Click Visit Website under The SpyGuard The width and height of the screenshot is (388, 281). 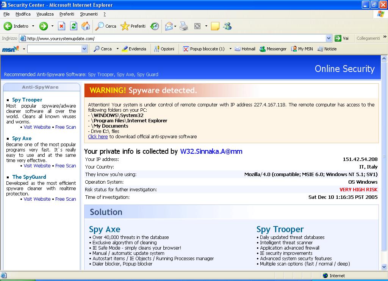point(37,199)
